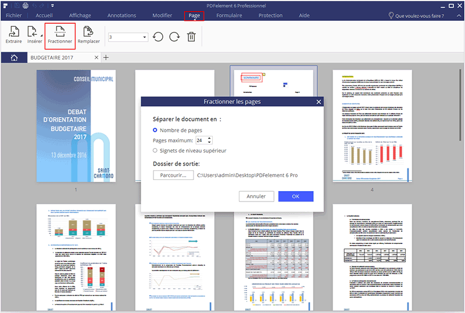The height and width of the screenshot is (313, 465).
Task: Confirm with the OK button
Action: [295, 196]
